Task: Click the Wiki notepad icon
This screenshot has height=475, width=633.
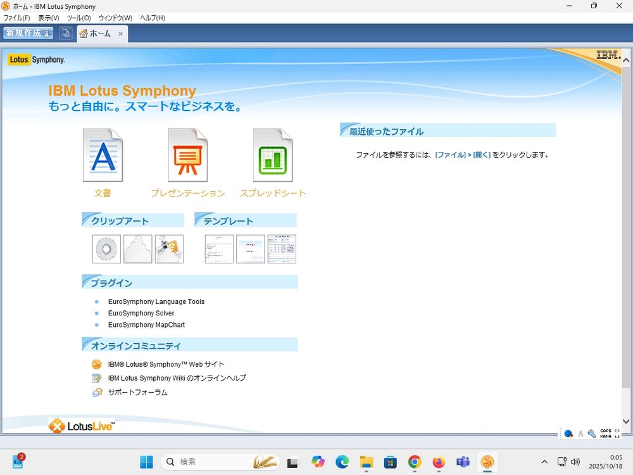Action: coord(96,378)
